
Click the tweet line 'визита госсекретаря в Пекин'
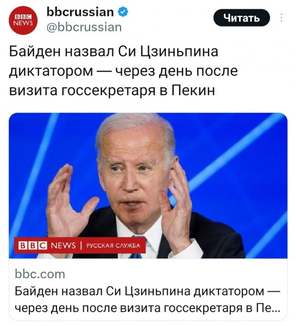click(112, 90)
